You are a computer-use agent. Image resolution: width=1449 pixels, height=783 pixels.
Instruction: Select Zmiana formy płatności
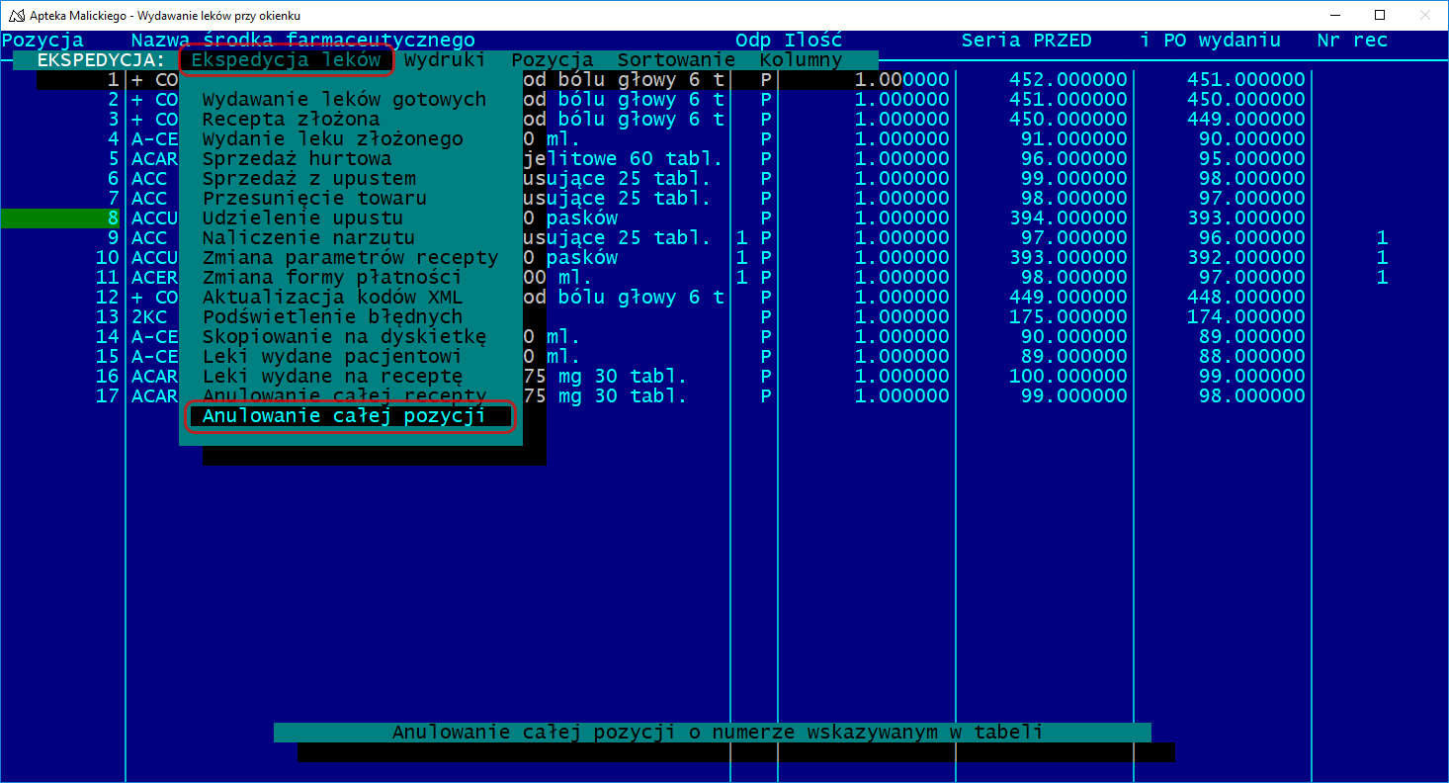332,278
